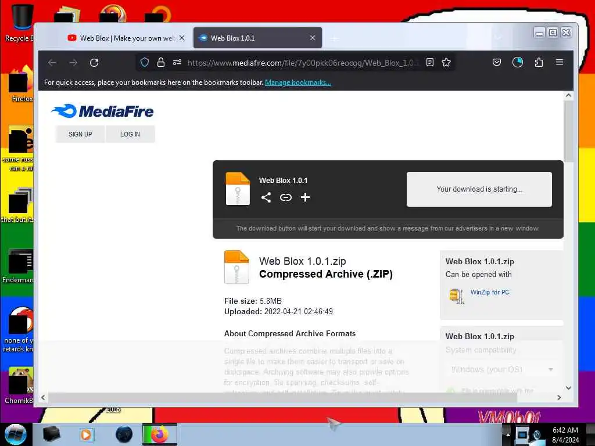Click the MediaFire logo
Screen dimensions: 595x446
pos(102,111)
